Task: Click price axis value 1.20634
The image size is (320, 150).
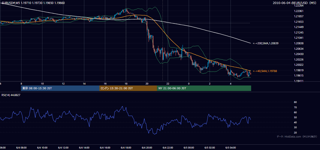Action: click(x=299, y=49)
